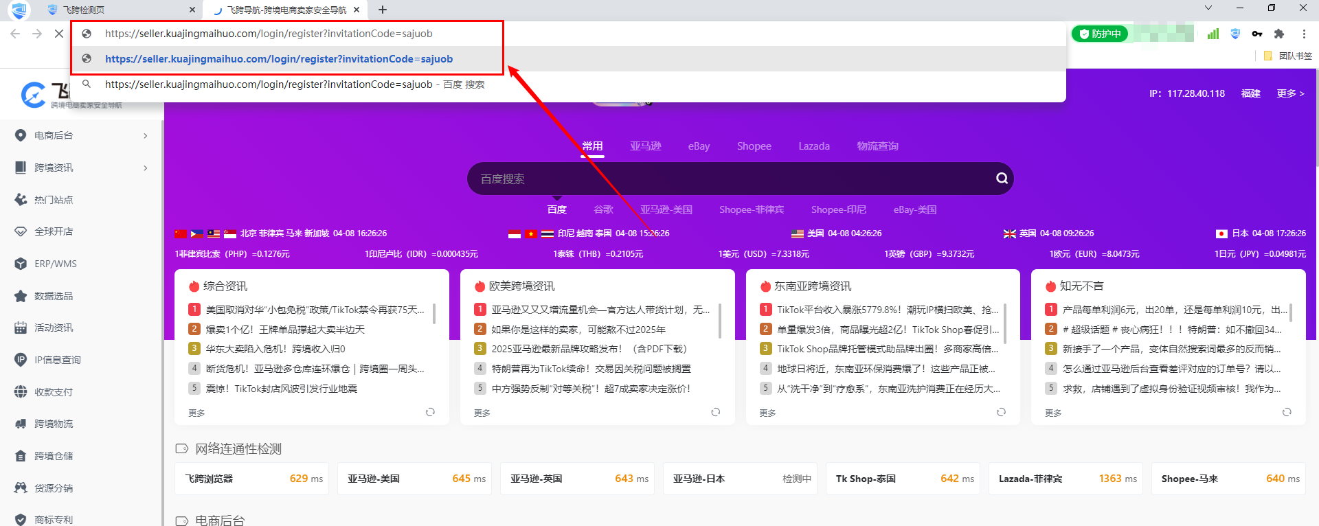Open news item 如果你是这样的卖家，可能熬不过2025年
This screenshot has height=526, width=1319.
coord(578,330)
